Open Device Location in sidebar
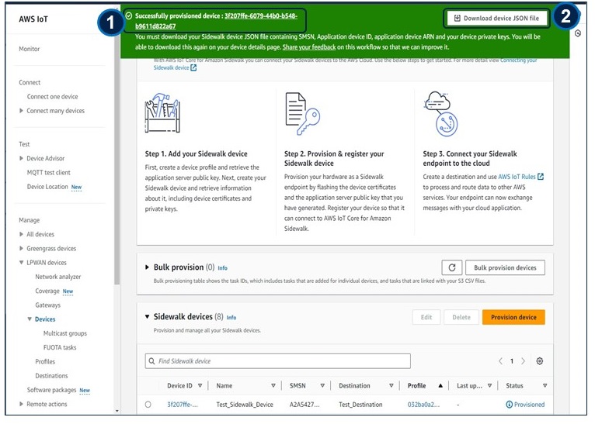The width and height of the screenshot is (595, 424). (47, 187)
